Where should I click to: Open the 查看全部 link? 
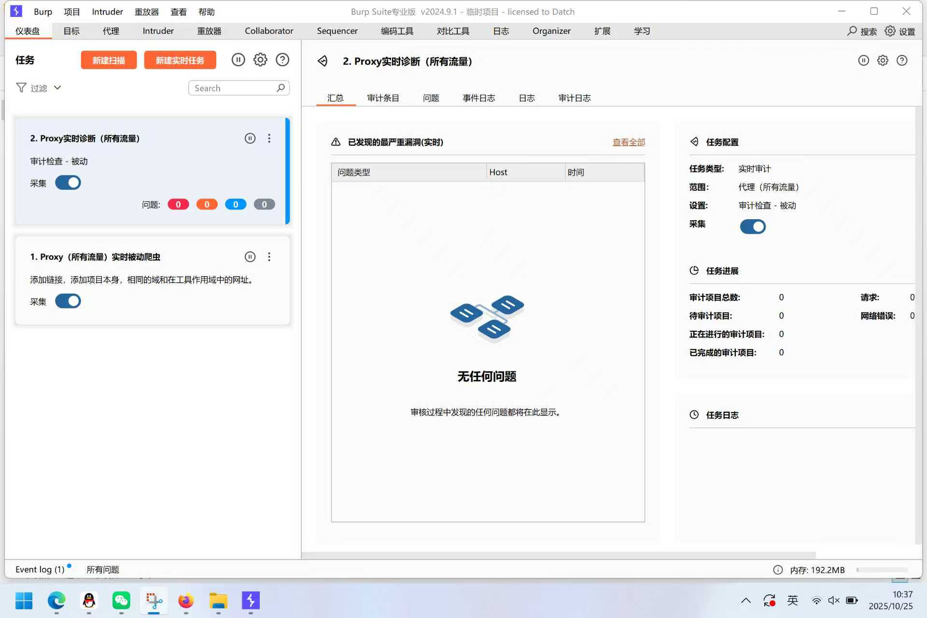pyautogui.click(x=629, y=142)
